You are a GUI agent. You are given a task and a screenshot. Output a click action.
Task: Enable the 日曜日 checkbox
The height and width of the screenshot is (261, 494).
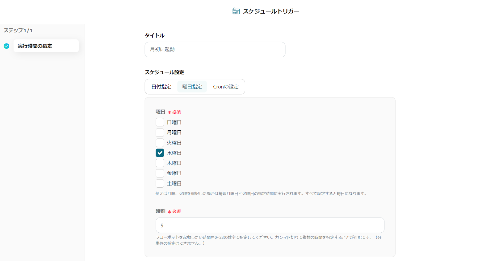[160, 122]
